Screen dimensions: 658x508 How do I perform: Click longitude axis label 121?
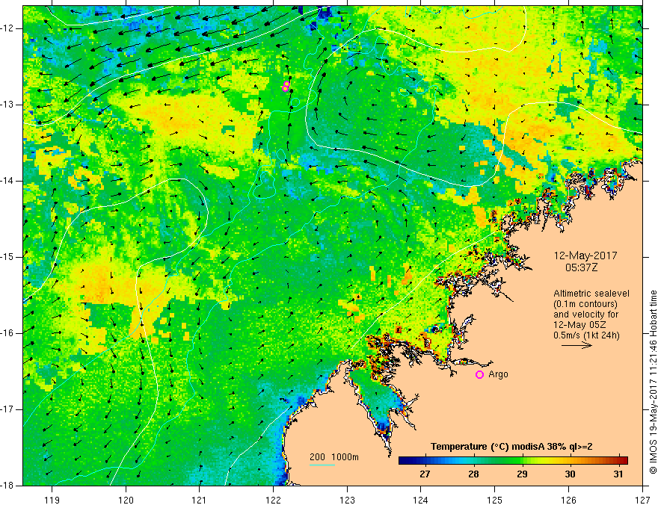(200, 500)
